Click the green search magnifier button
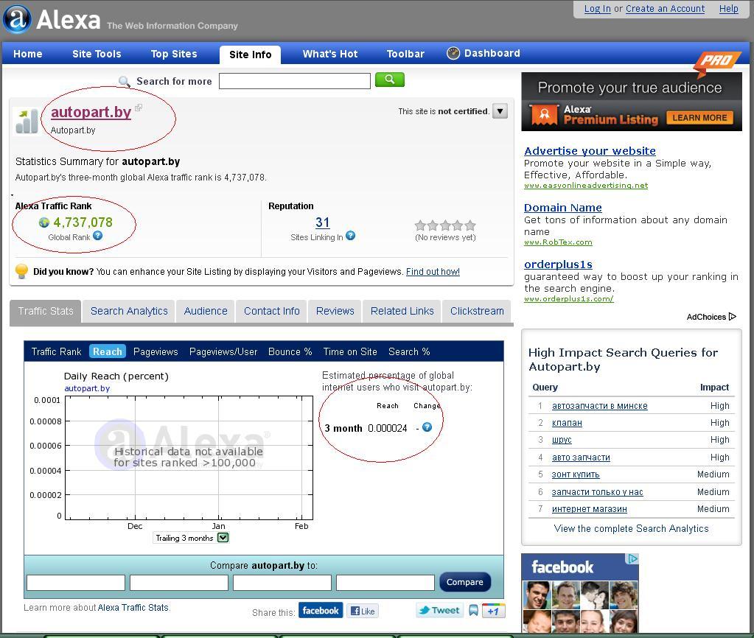Viewport: 754px width, 638px height. (389, 80)
